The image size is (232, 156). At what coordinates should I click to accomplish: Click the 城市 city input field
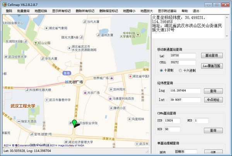tap(186, 152)
